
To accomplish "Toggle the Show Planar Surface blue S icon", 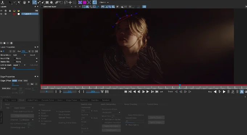I will (x=80, y=3).
